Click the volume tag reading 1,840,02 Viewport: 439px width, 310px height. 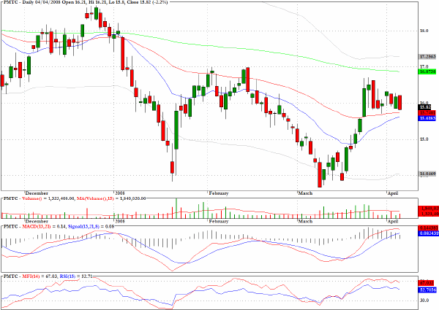[428, 209]
